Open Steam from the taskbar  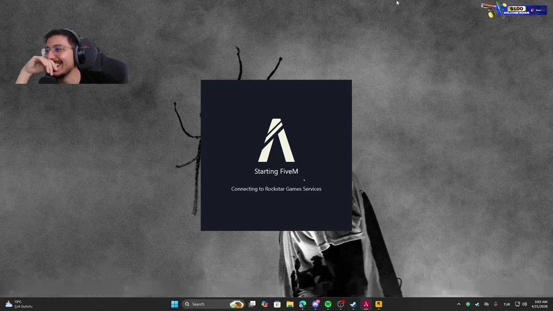353,304
